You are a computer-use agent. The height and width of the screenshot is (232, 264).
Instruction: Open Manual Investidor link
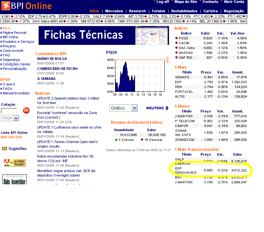click(16, 93)
